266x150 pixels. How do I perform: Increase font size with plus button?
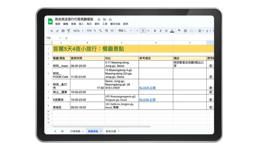148,31
